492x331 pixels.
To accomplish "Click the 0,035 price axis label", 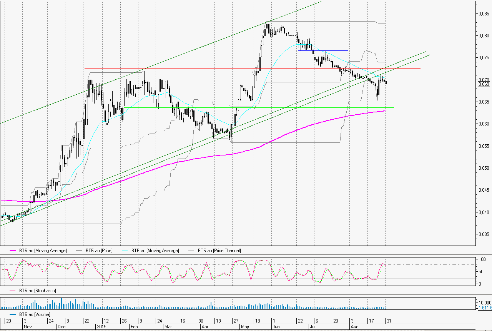I will tap(484, 234).
